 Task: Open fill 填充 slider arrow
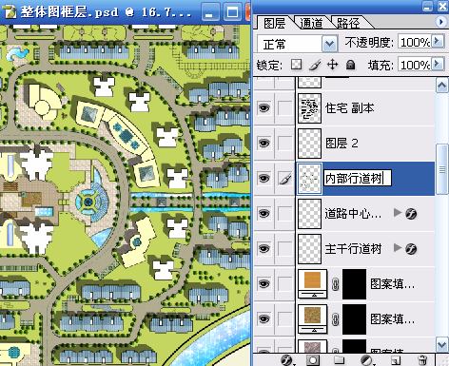click(x=438, y=64)
